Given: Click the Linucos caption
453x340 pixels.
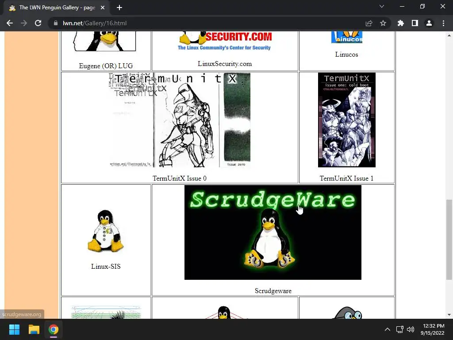Looking at the screenshot, I should [346, 54].
